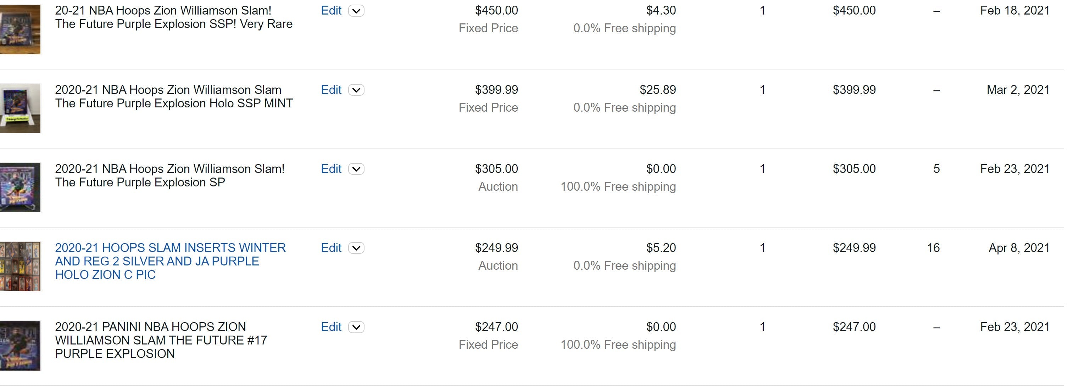This screenshot has height=387, width=1074.
Task: Open 2020-21 HOOPS SLAM INSERTS WINTER listing title
Action: coord(170,261)
